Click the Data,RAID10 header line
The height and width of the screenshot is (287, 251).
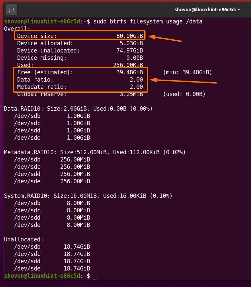pyautogui.click(x=78, y=109)
